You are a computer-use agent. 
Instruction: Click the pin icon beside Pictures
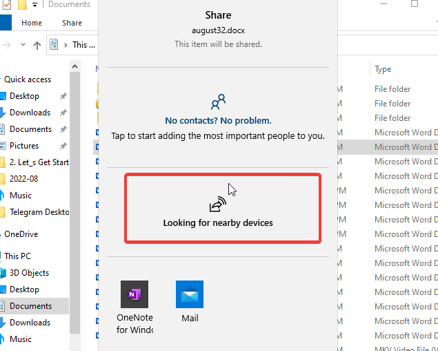click(x=63, y=146)
